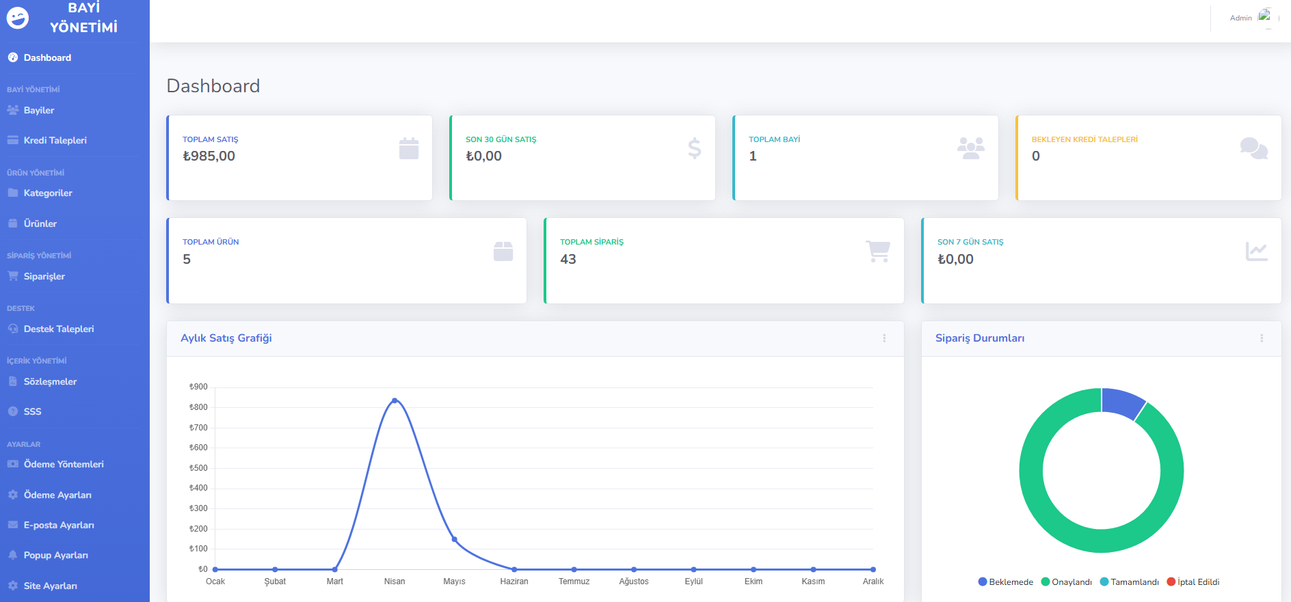This screenshot has height=602, width=1291.
Task: Click the dollar sign icon on Son 30 Gün card
Action: coord(694,148)
